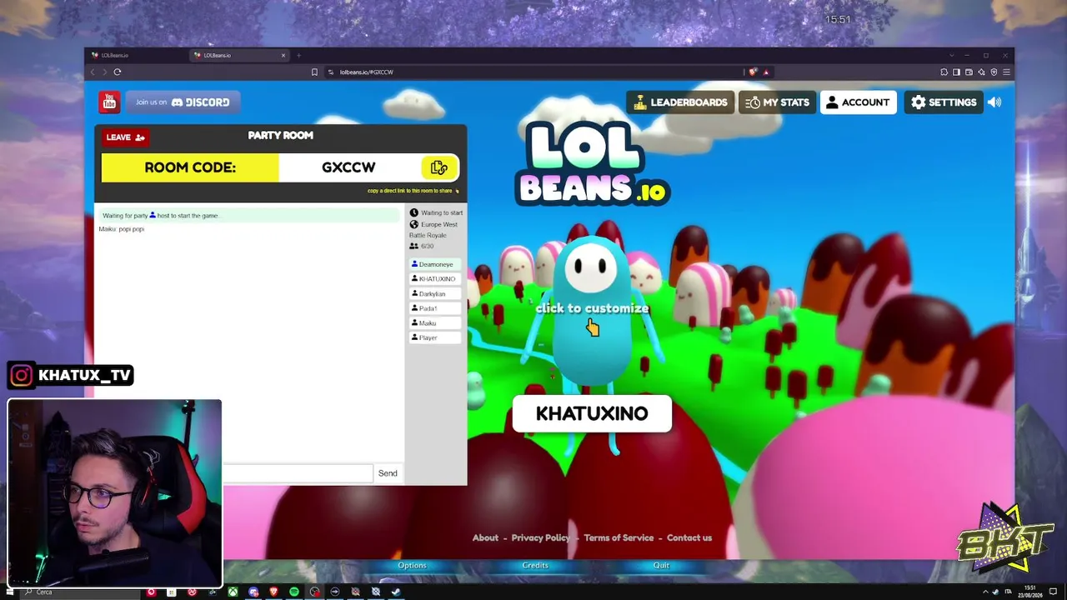The width and height of the screenshot is (1067, 600).
Task: Open the Brave Shields icon
Action: click(753, 72)
